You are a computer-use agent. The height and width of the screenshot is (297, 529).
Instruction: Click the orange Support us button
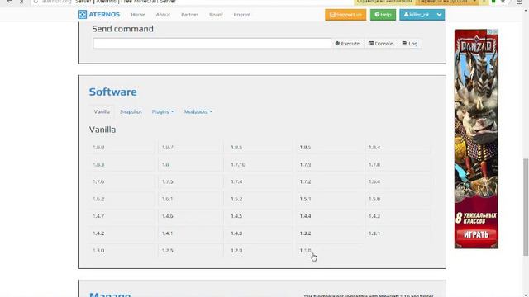(346, 15)
